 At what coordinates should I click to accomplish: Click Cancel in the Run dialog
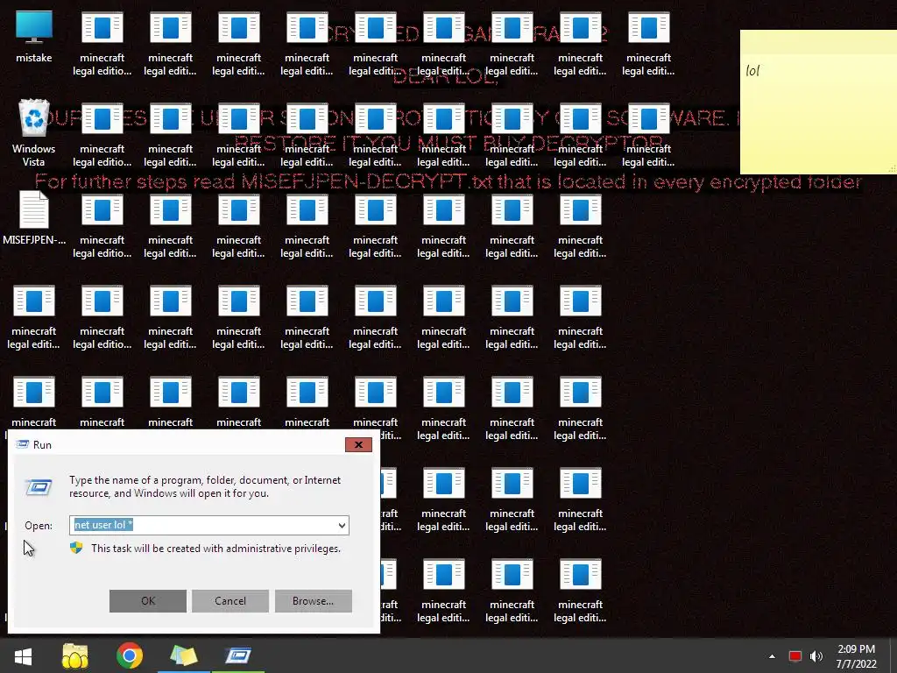[x=230, y=601]
